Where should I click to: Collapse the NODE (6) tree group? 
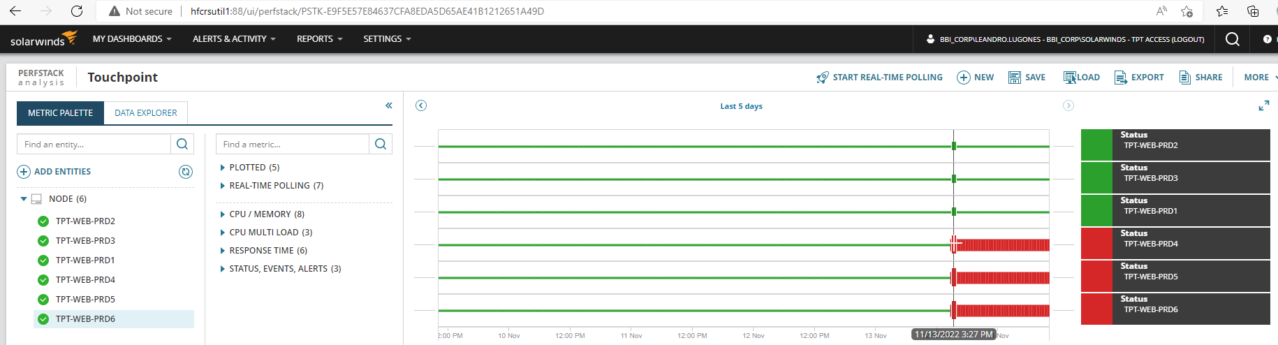coord(24,199)
